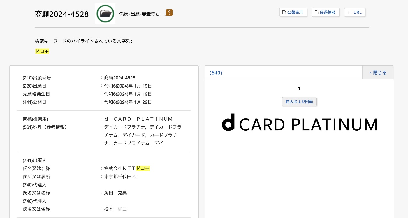
Task: Click the highlighted ドコモ keyword at the top
Action: [x=42, y=52]
